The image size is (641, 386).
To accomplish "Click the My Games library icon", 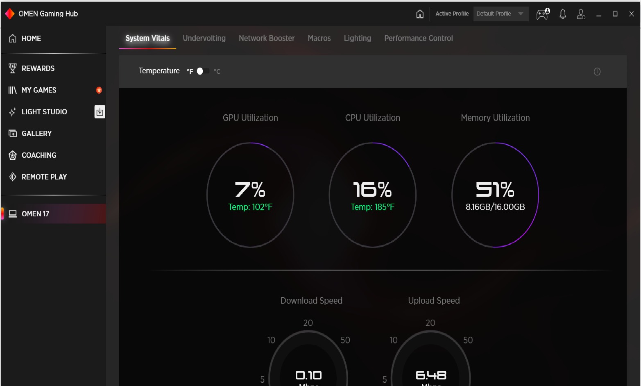I will 13,90.
